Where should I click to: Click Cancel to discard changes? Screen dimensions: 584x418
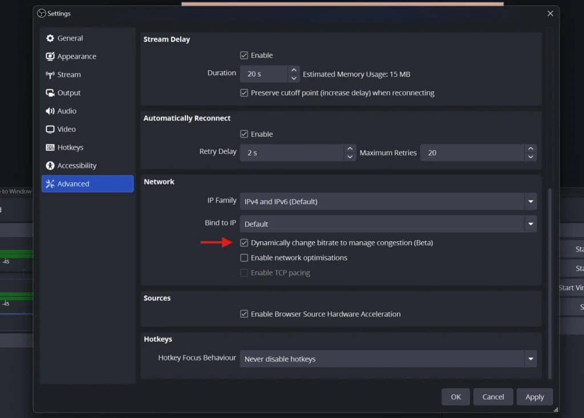point(493,397)
